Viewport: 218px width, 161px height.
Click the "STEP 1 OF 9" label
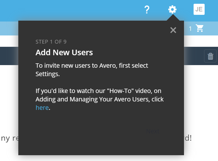click(51, 42)
